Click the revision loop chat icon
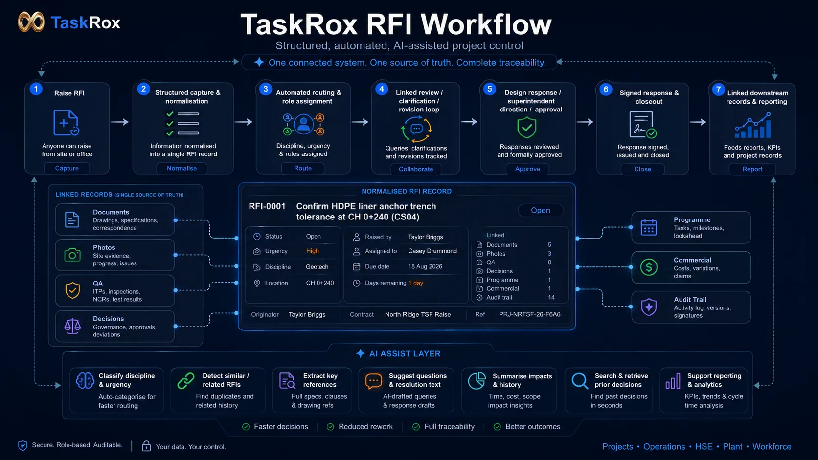Screen dimensions: 818x460 point(416,129)
